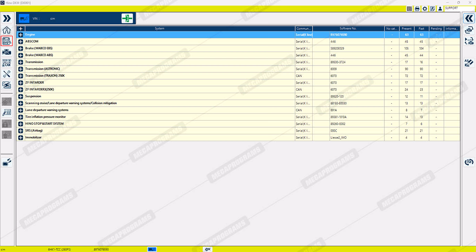
Task: Open the SYS system selection icon
Action: [x=7, y=41]
